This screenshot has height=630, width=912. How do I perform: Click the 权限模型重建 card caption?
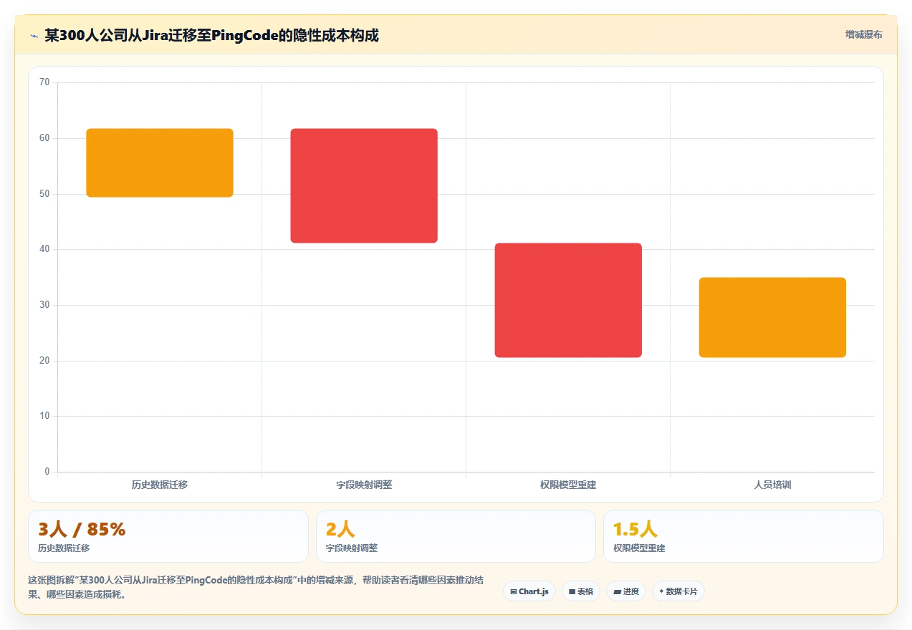tap(639, 548)
